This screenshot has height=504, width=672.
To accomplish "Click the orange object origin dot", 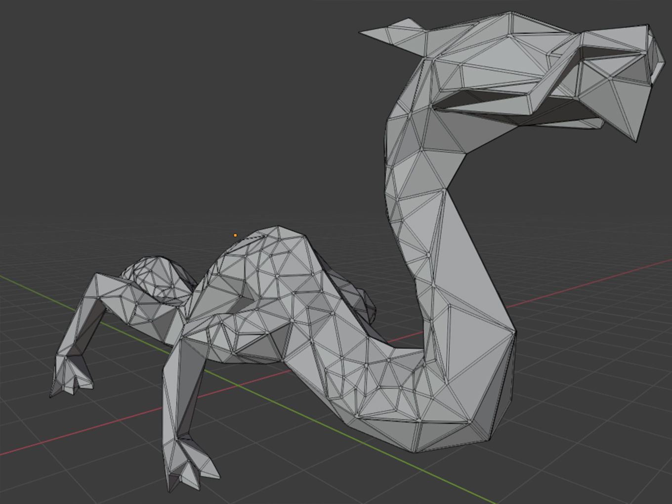I will point(235,235).
